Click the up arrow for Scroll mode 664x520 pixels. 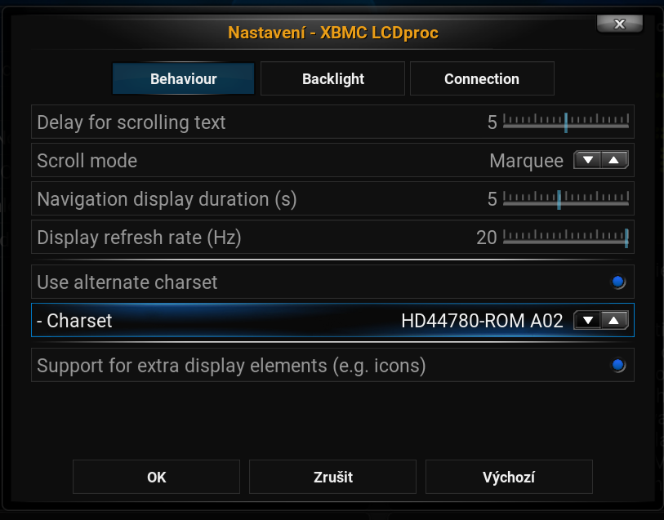[615, 161]
